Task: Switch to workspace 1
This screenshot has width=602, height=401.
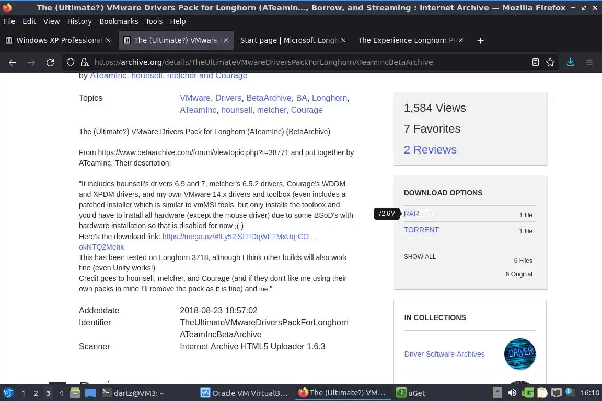Action: pyautogui.click(x=23, y=393)
